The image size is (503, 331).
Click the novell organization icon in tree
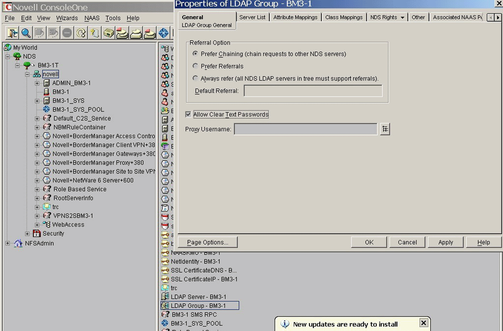pyautogui.click(x=37, y=74)
